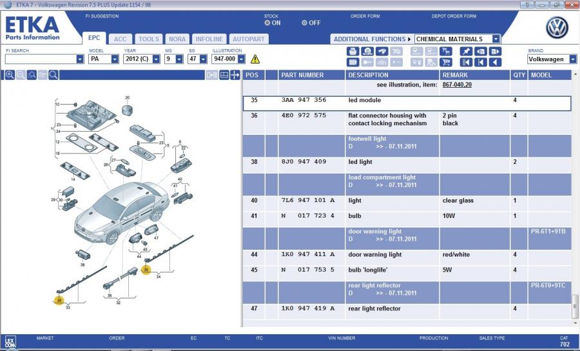Click the parts list vertical scrollbar
Image resolution: width=580 pixels, height=351 pixels.
click(575, 194)
